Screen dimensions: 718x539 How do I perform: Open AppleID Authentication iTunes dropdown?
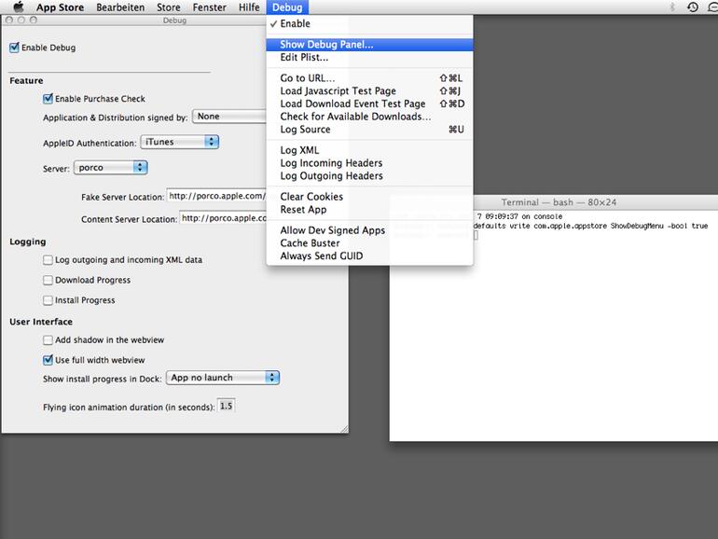pyautogui.click(x=179, y=142)
